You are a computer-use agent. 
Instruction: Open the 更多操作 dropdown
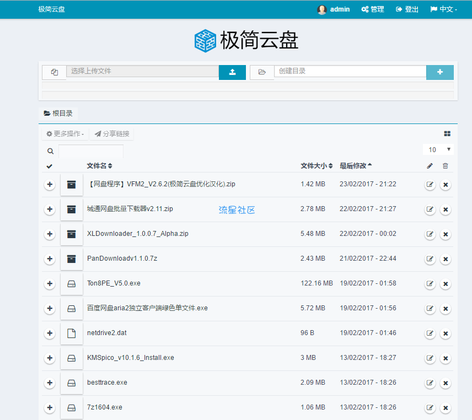pyautogui.click(x=65, y=134)
